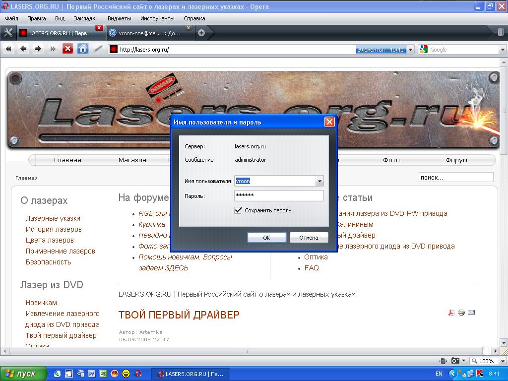This screenshot has height=381, width=508.
Task: Open the Цвета лазеров link
Action: click(x=50, y=240)
